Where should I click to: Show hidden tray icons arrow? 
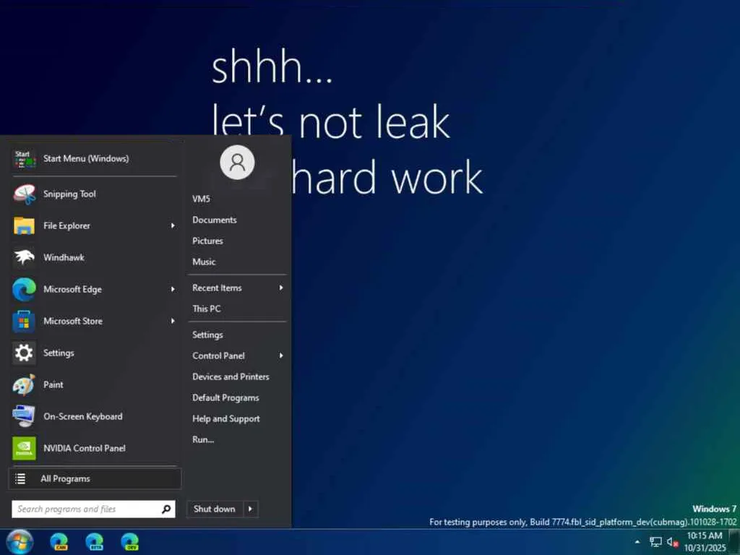coord(637,542)
